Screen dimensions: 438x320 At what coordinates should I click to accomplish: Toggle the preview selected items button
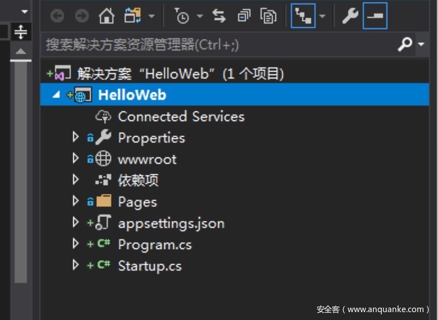coord(375,16)
